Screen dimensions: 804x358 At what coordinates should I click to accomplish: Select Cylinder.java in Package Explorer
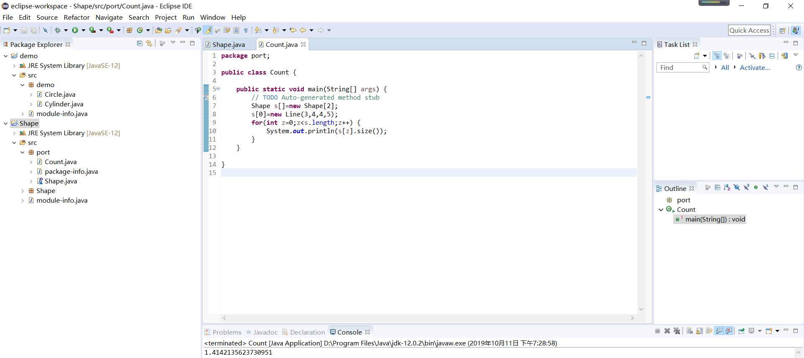[64, 104]
